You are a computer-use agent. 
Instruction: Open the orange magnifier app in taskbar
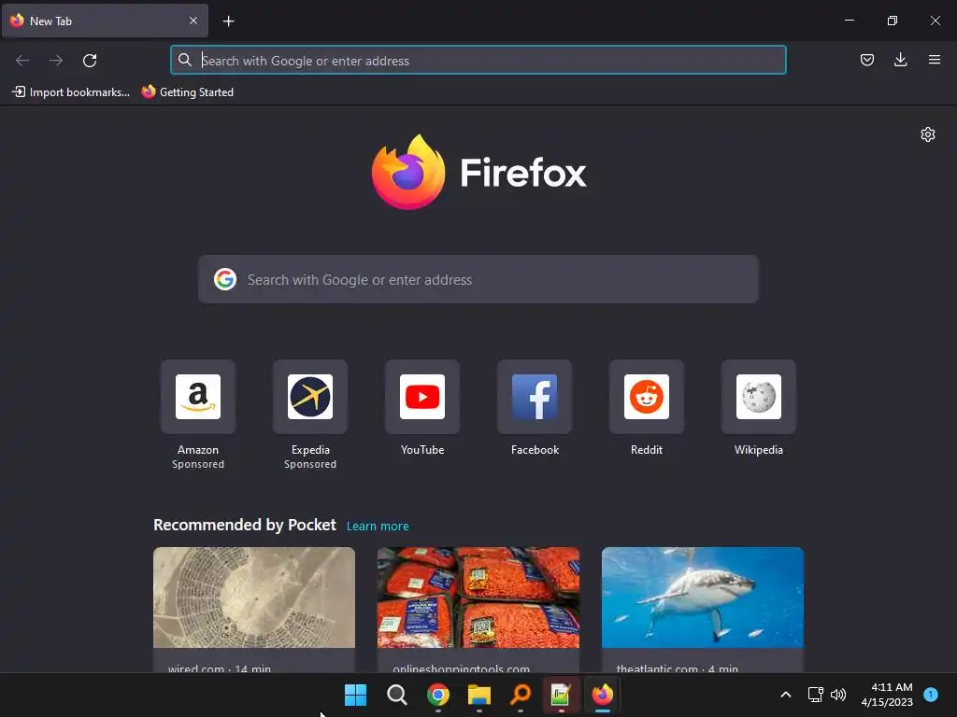pyautogui.click(x=520, y=695)
